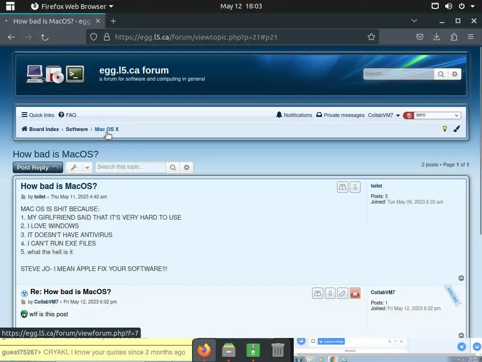Open Private messages
The width and height of the screenshot is (482, 362).
pyautogui.click(x=340, y=115)
